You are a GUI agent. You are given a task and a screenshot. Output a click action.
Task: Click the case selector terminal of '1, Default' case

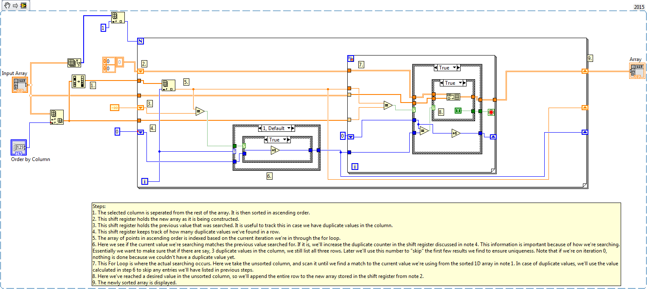click(234, 151)
